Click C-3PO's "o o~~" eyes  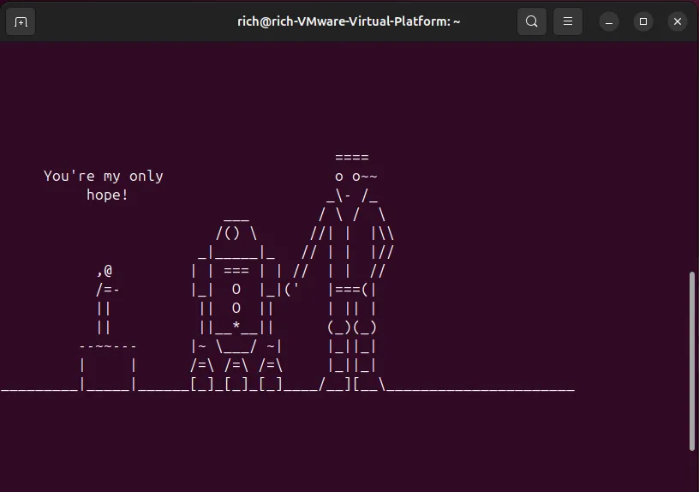click(355, 177)
